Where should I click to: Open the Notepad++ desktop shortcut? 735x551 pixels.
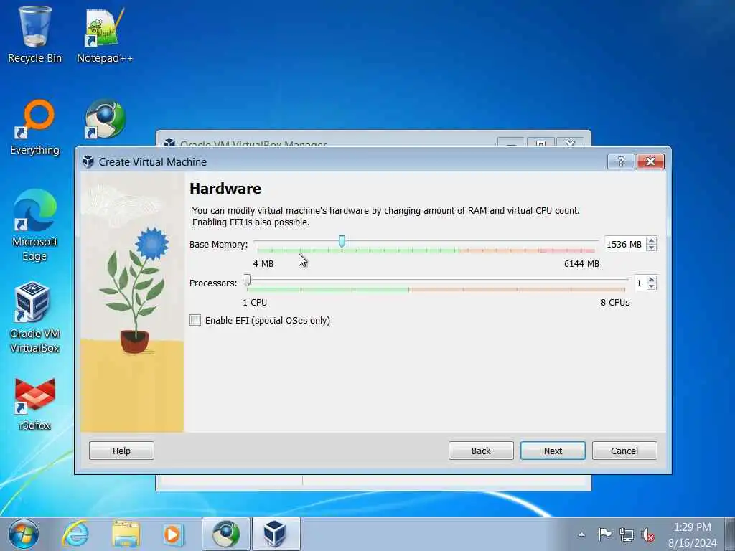tap(105, 34)
